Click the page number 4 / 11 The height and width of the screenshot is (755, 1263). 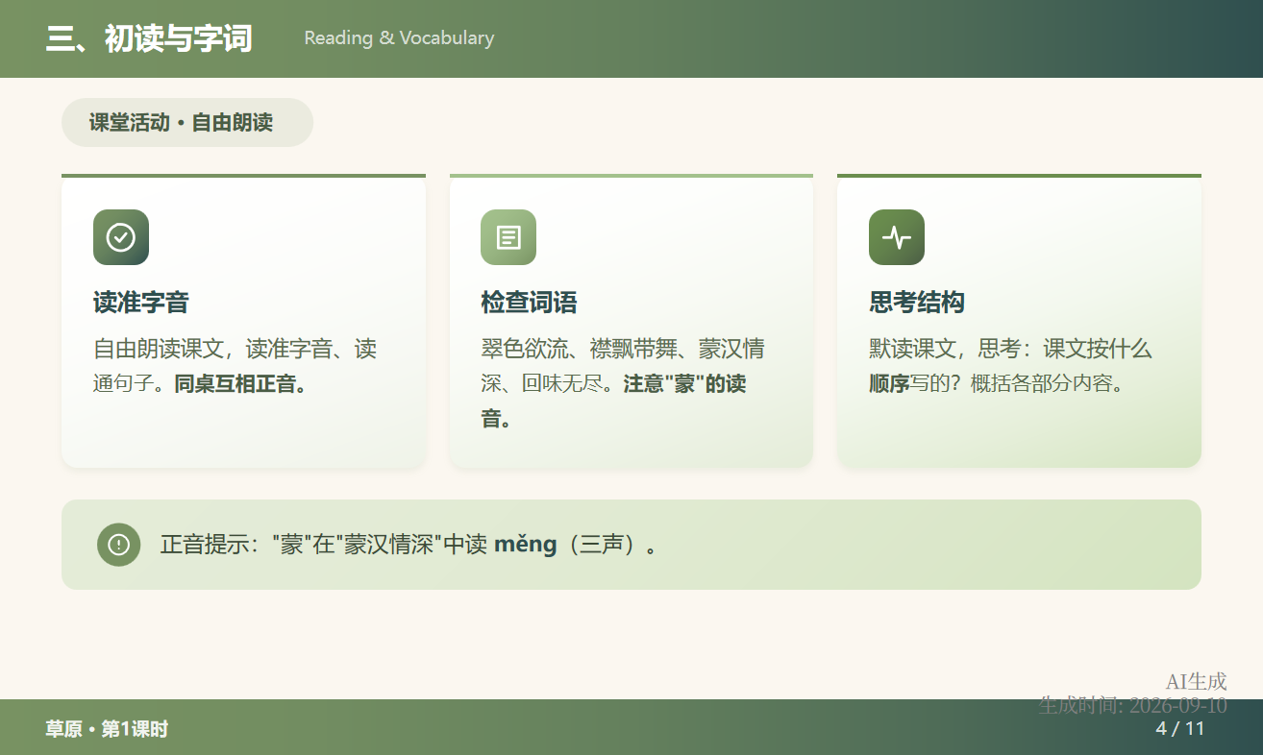1180,728
